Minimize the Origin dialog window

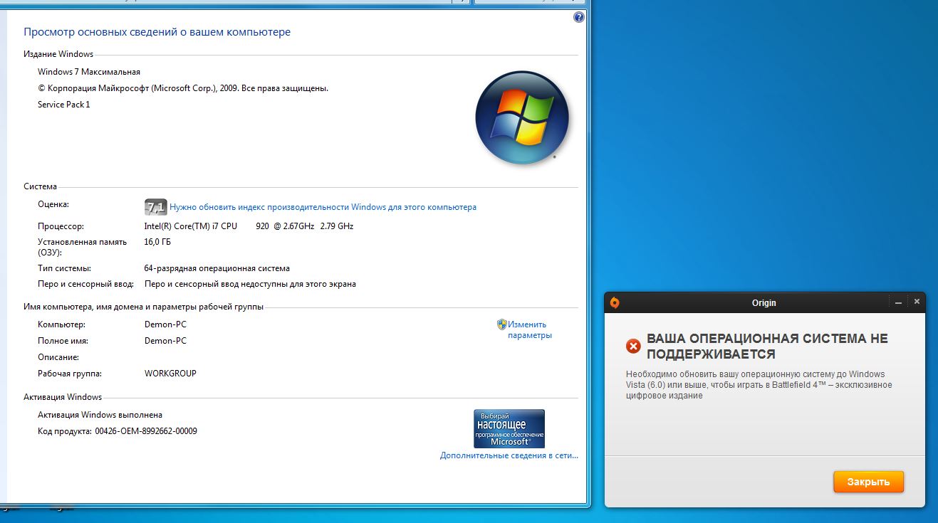899,302
